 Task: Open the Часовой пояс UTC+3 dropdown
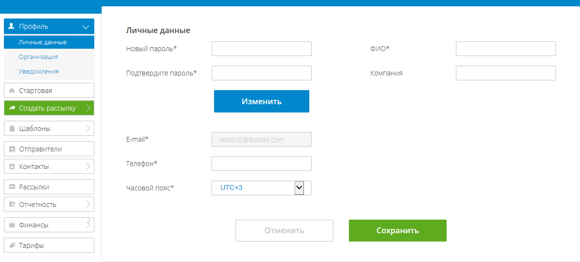pos(261,187)
